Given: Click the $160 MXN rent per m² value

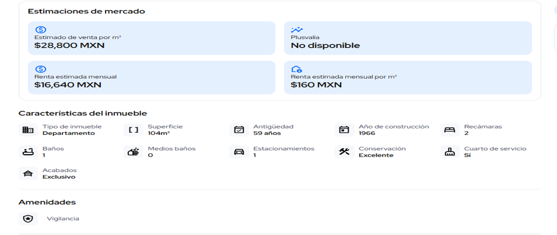Looking at the screenshot, I should 316,85.
